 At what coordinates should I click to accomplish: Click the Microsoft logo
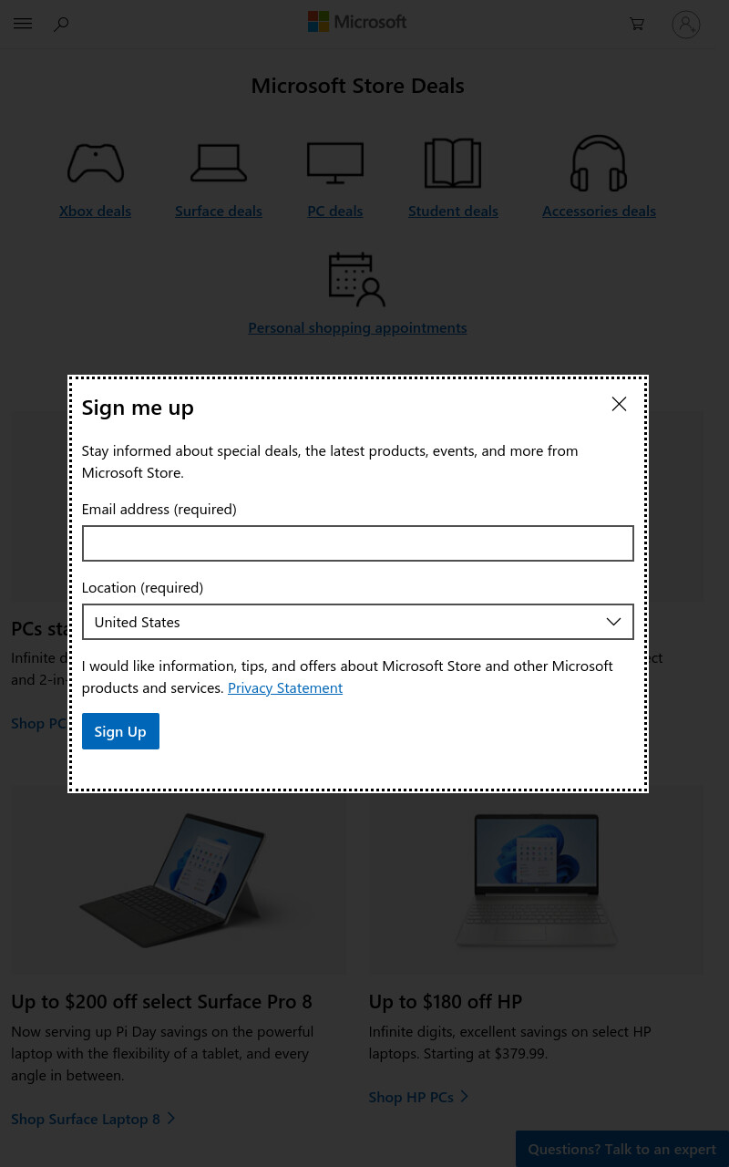(357, 22)
